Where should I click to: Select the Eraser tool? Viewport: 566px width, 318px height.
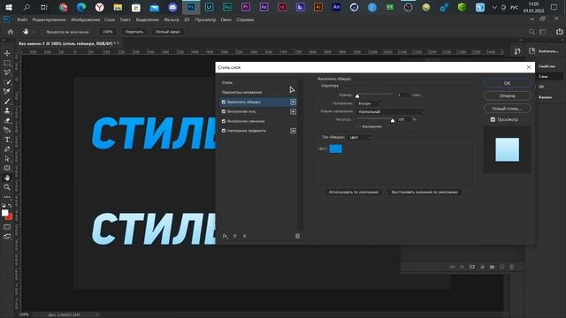tap(7, 120)
